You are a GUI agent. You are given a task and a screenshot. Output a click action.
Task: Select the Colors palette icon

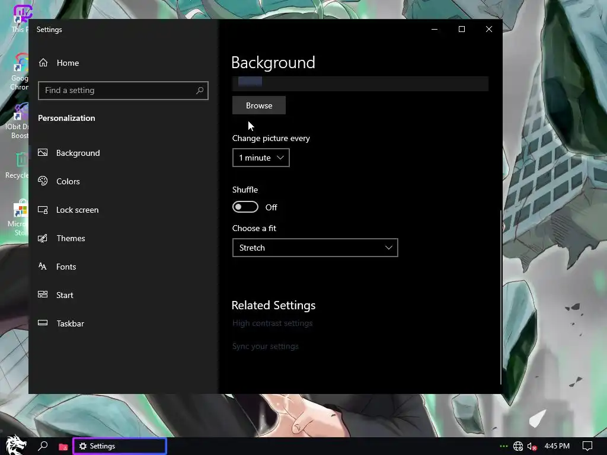(x=43, y=181)
